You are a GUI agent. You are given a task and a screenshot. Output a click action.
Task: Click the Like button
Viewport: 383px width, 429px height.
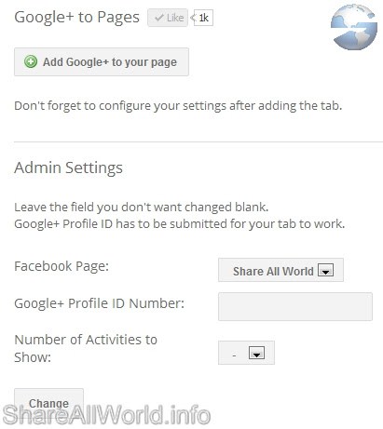pyautogui.click(x=168, y=18)
